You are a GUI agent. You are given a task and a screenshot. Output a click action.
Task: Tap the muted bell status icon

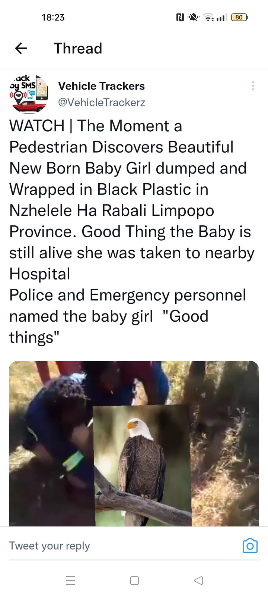(194, 17)
